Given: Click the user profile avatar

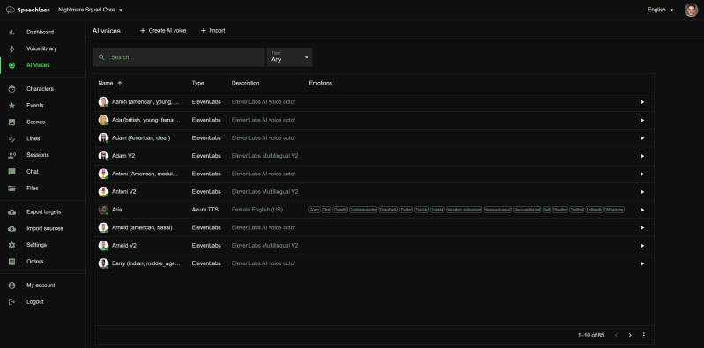Looking at the screenshot, I should pyautogui.click(x=691, y=10).
